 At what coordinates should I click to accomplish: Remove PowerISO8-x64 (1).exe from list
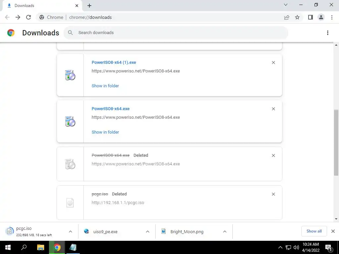coord(273,63)
